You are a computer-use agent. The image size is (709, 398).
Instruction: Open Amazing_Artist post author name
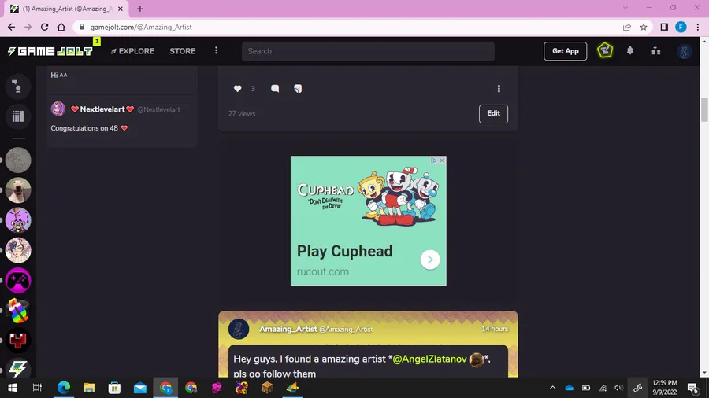288,329
